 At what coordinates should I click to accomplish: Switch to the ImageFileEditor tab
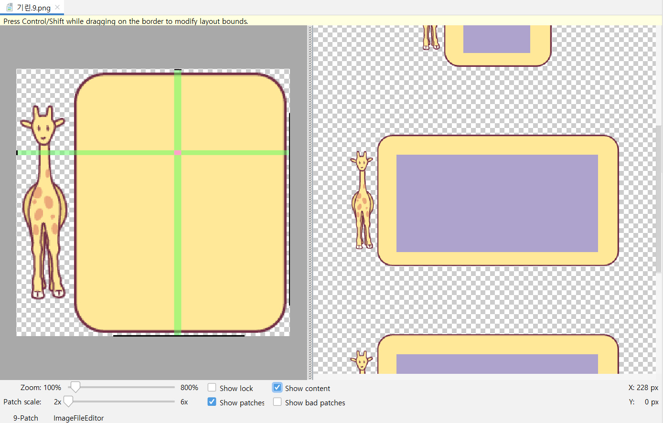[x=78, y=418]
